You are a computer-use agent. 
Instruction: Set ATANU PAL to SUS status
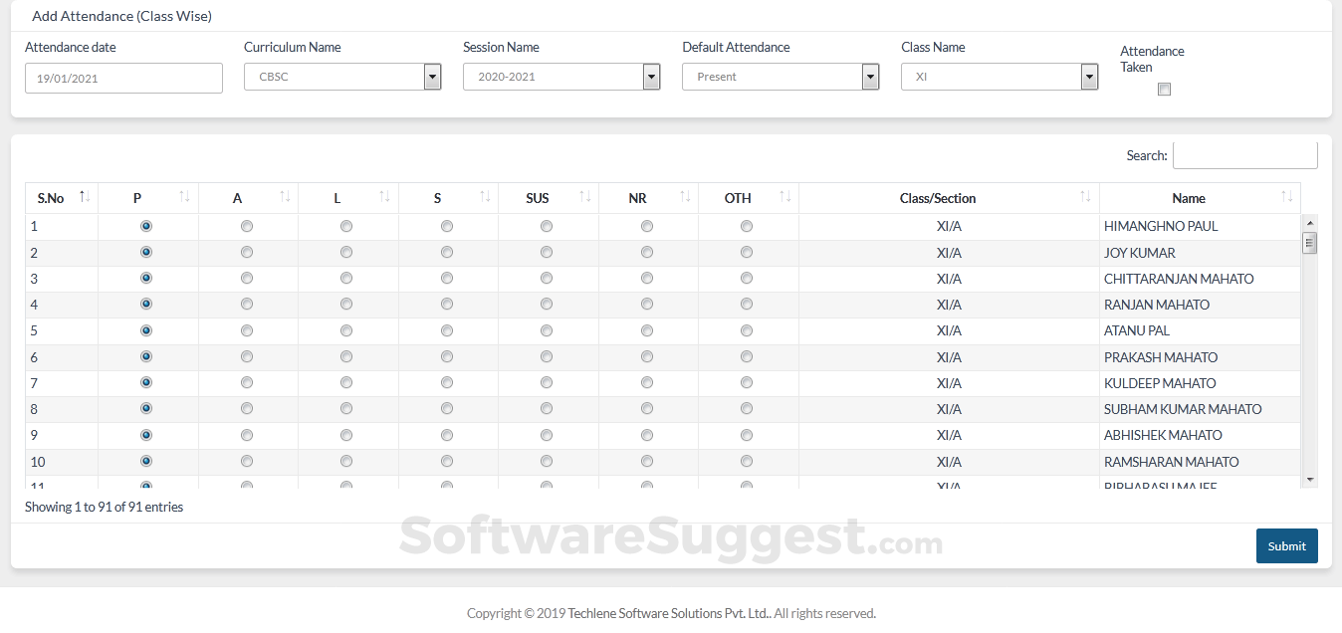point(547,330)
